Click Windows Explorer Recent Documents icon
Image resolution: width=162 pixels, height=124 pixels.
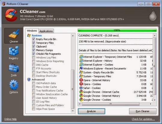[x=81, y=68]
